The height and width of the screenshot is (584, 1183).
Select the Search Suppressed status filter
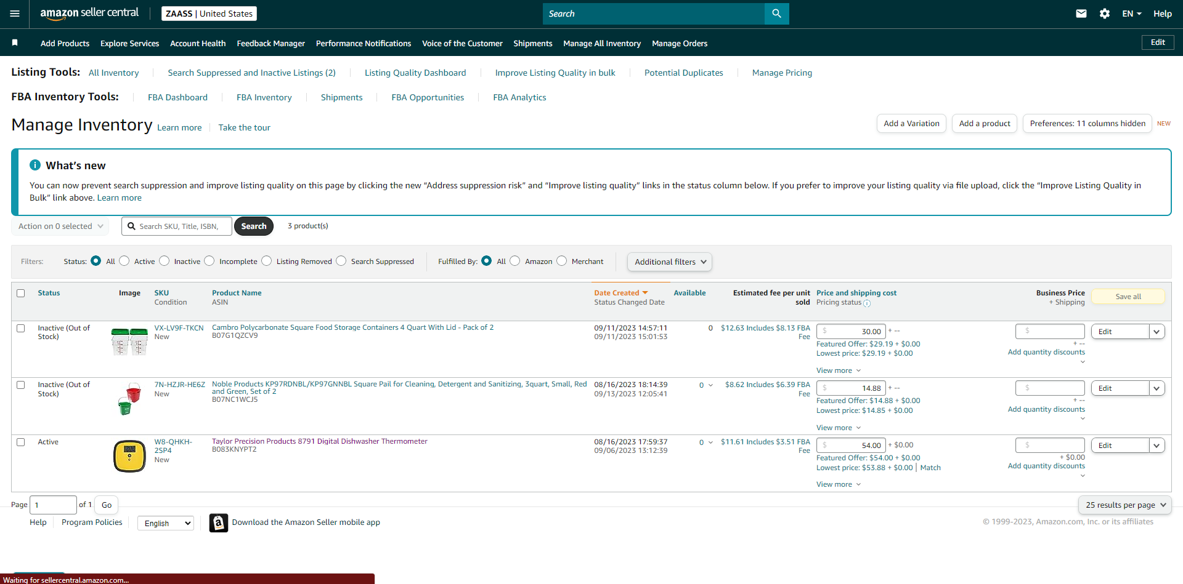pos(341,261)
